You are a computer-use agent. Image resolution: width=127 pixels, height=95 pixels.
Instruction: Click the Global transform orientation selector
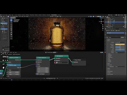pyautogui.click(x=52, y=16)
